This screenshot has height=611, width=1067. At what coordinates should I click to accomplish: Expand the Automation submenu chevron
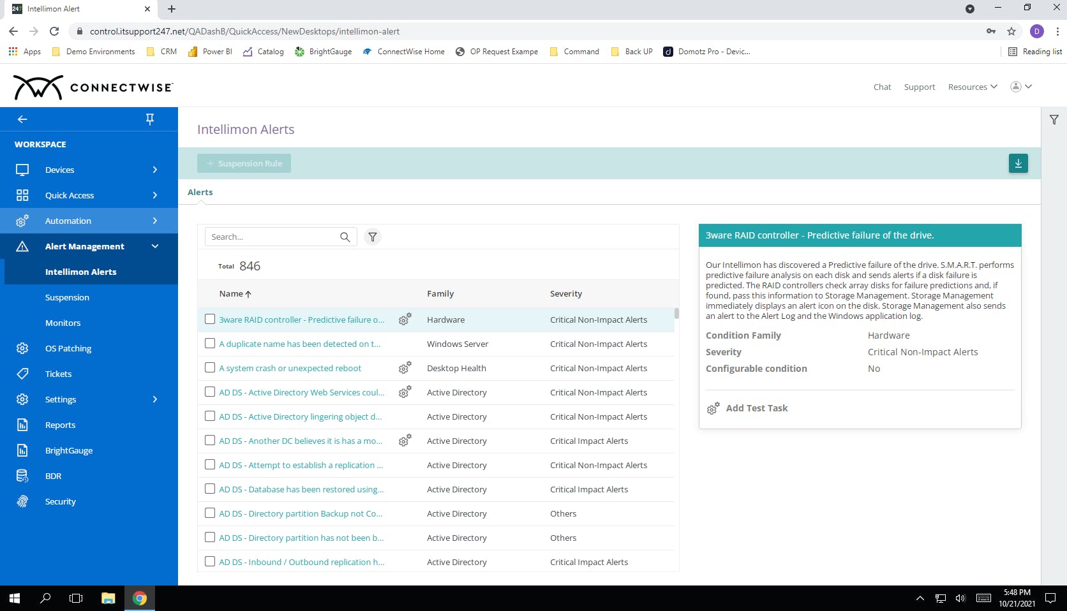pos(155,221)
